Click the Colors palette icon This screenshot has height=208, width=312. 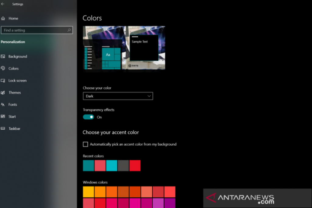tap(3, 69)
